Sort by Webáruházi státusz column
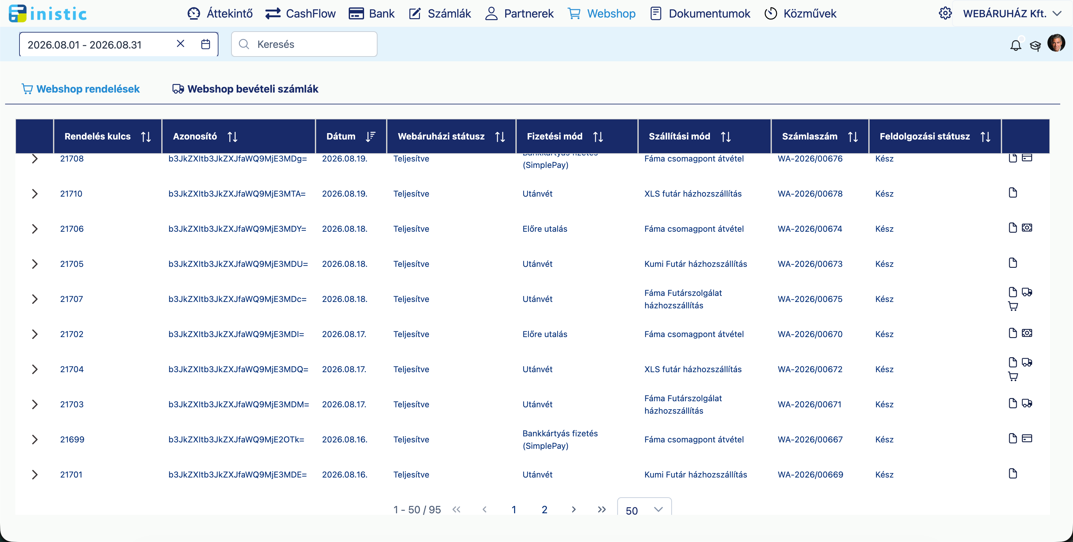 (x=500, y=137)
